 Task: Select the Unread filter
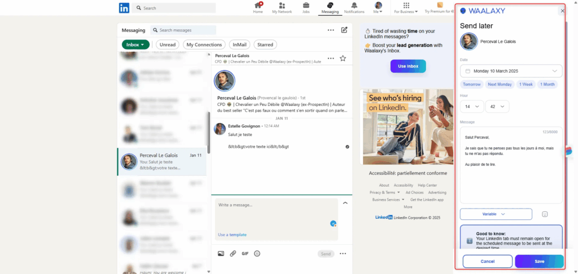[x=168, y=45]
